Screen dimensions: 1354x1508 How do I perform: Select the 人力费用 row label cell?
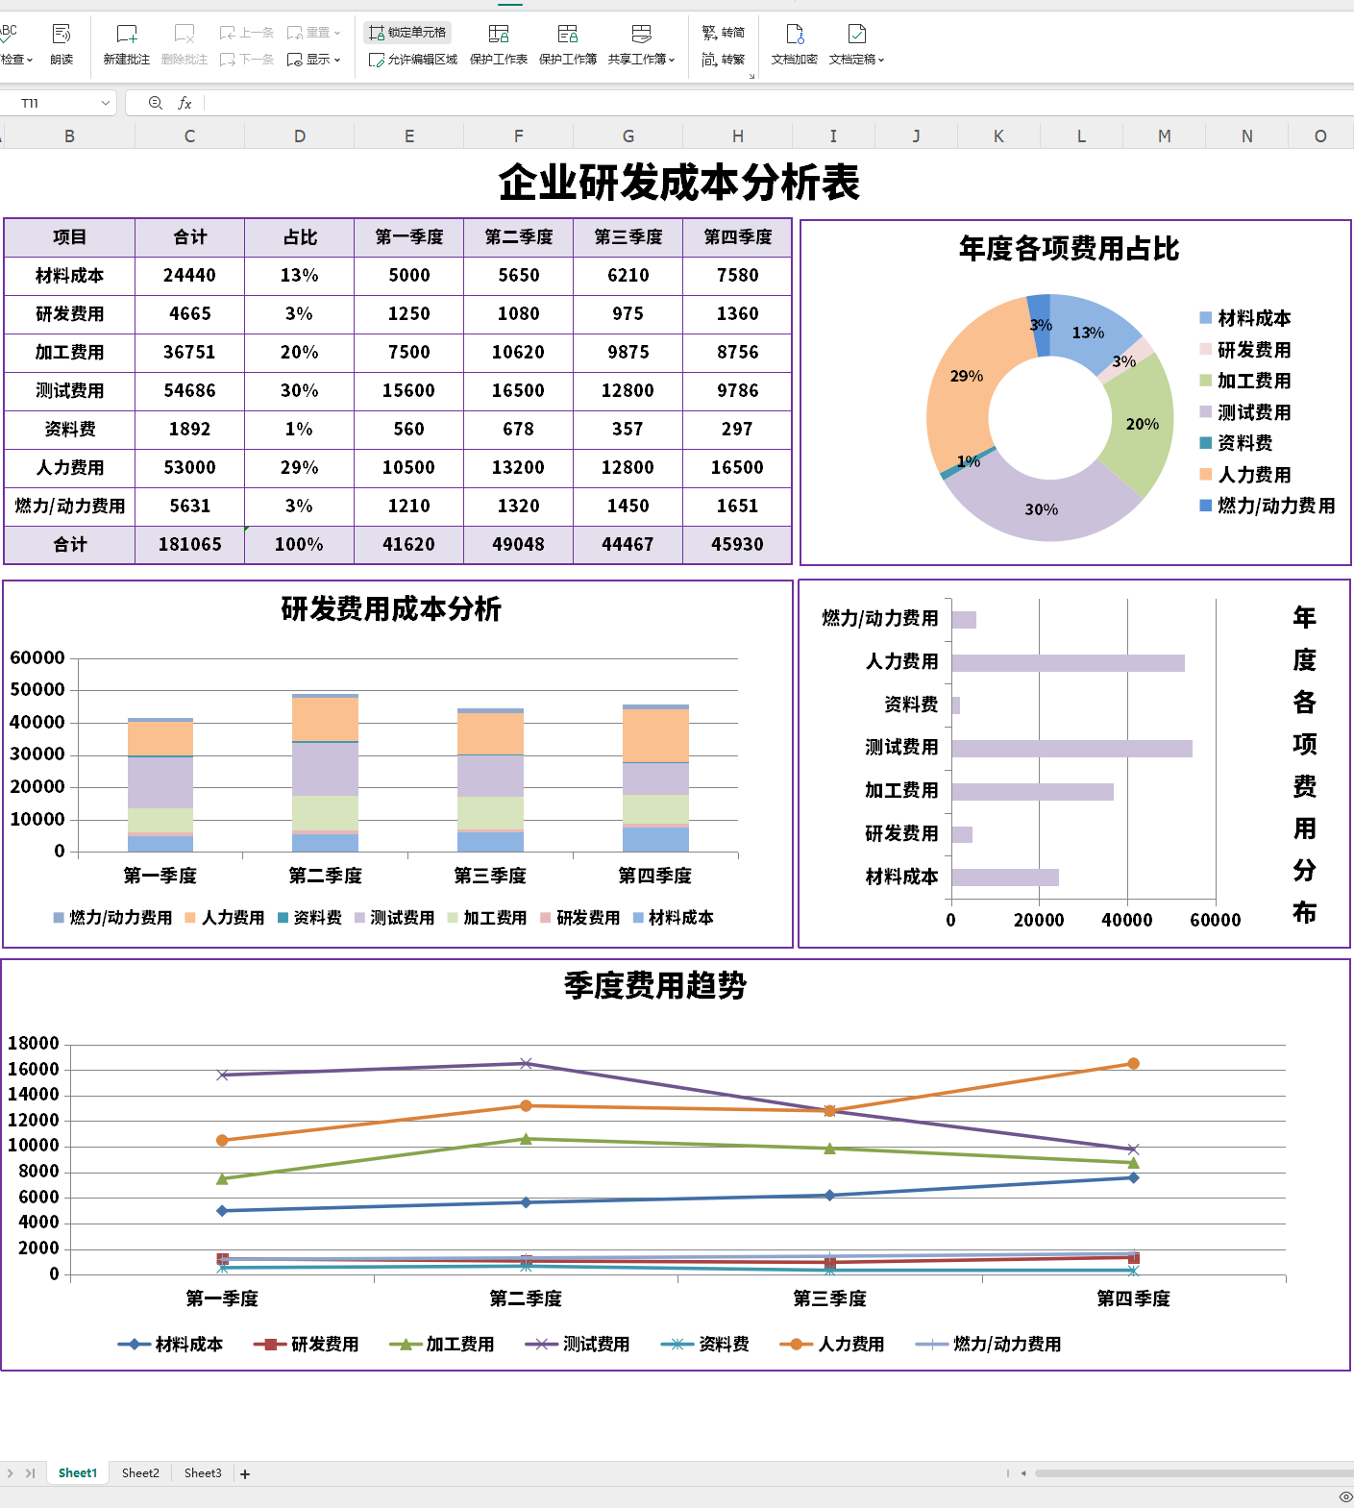pos(69,468)
